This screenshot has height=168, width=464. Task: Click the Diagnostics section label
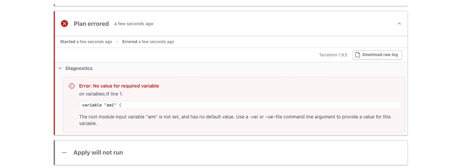tap(79, 68)
